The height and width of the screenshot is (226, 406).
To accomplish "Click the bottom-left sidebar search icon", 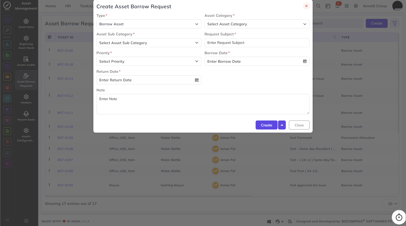I will (7, 220).
